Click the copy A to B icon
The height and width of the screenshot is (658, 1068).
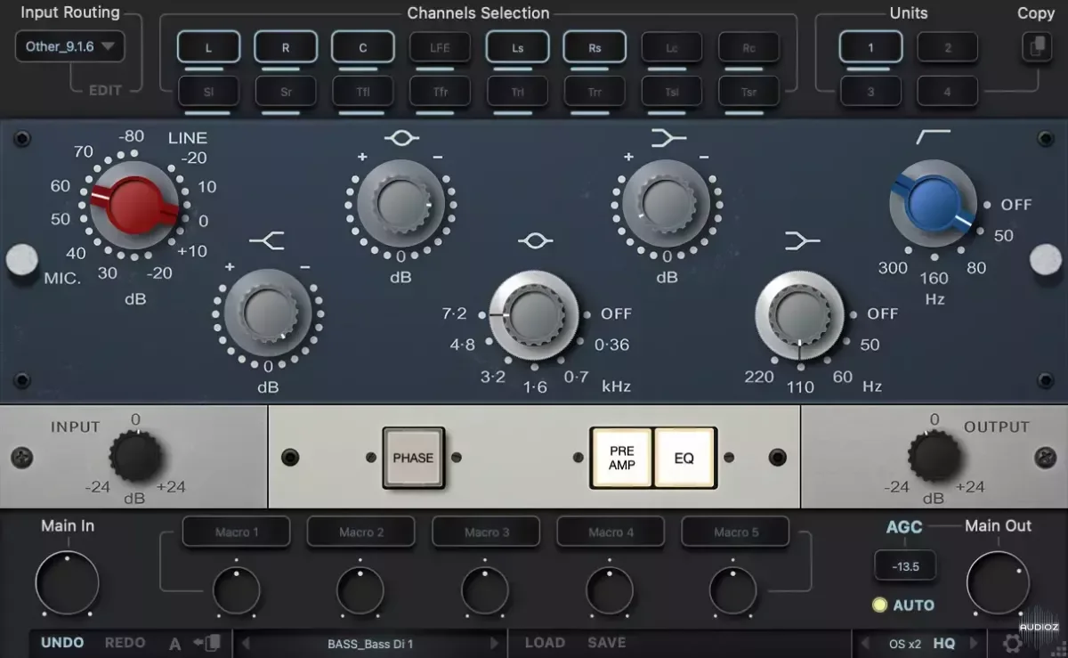pyautogui.click(x=206, y=643)
